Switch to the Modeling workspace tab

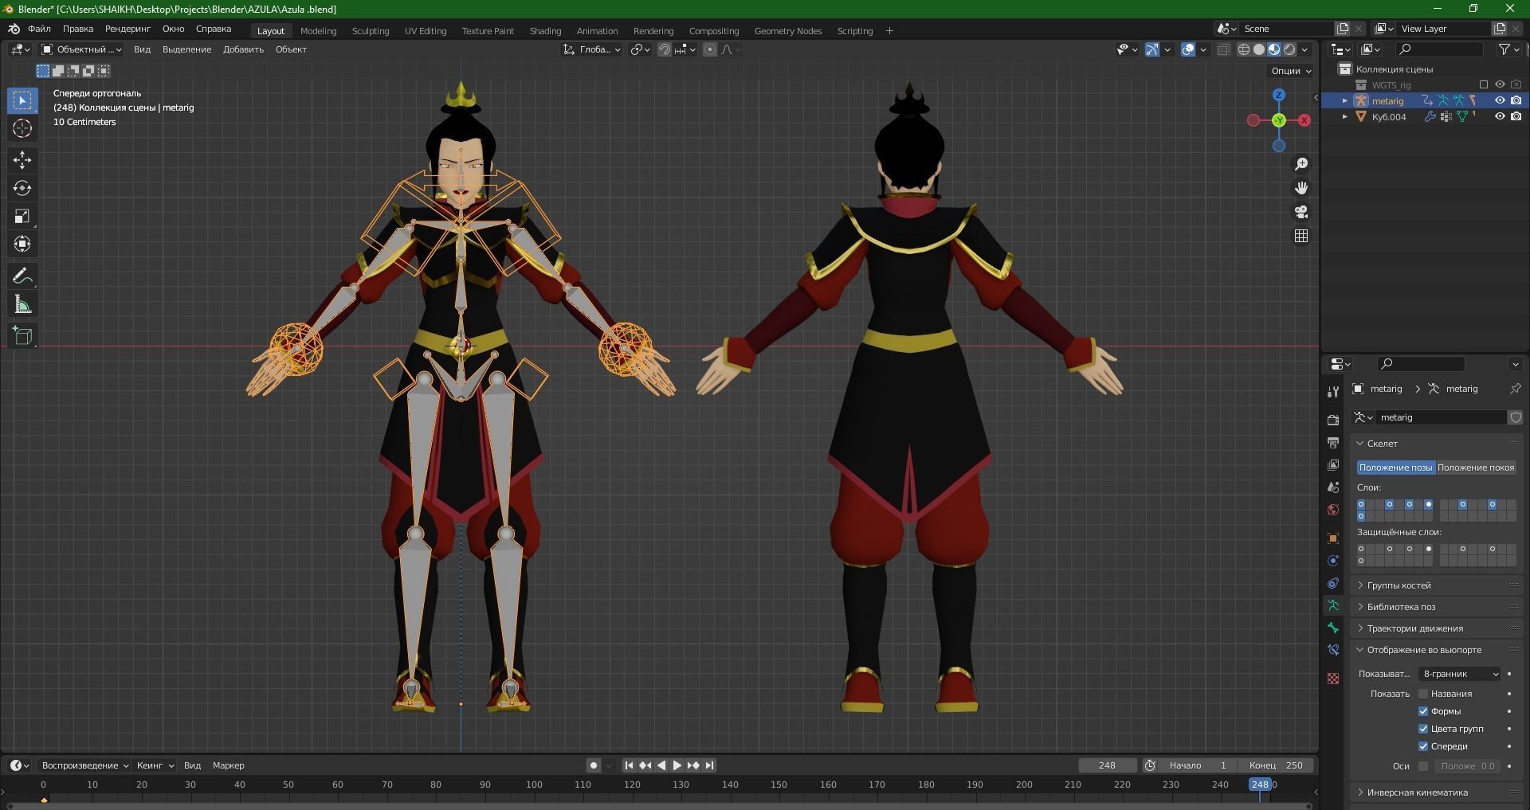[x=318, y=31]
